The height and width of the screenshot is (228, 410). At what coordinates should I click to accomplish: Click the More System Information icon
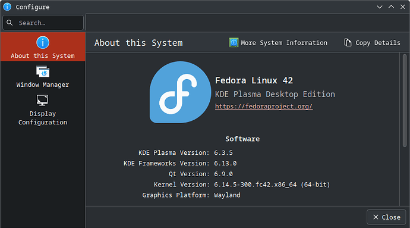[x=234, y=42]
